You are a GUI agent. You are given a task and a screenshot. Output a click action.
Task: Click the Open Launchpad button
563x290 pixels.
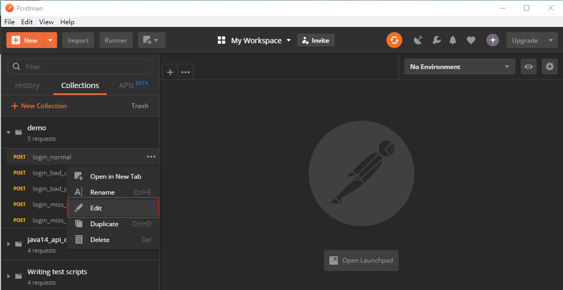point(361,260)
